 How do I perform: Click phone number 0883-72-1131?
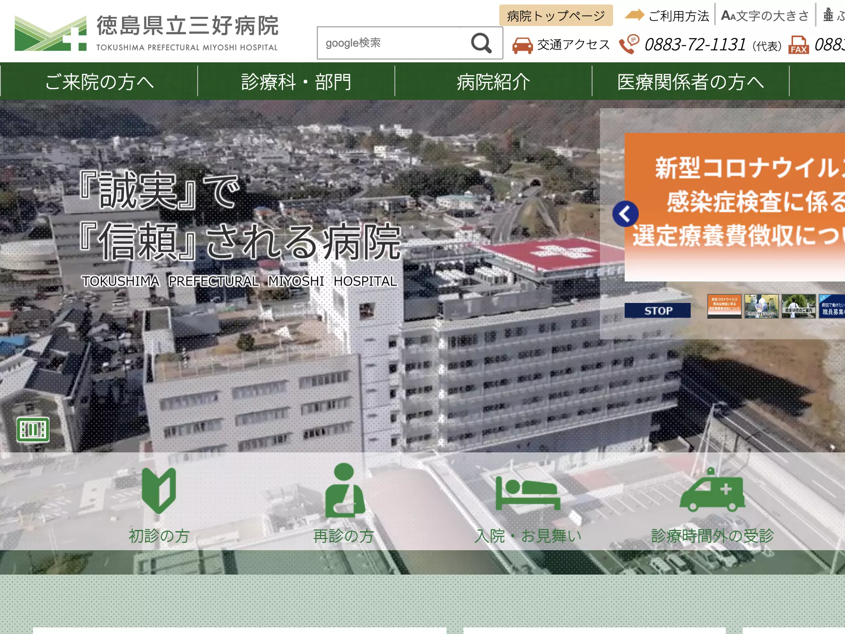pos(695,45)
